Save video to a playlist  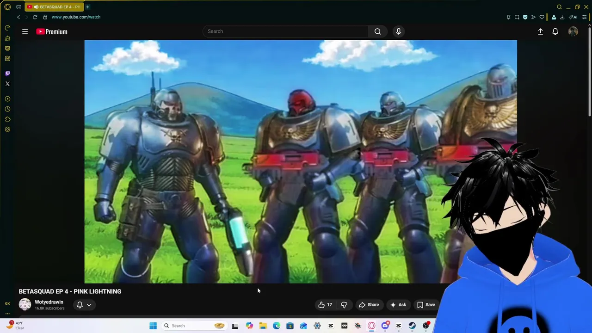click(426, 305)
